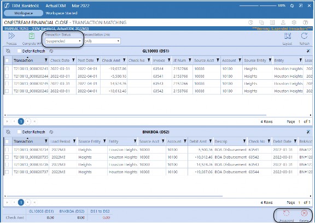Sort by the Debit Amt column header
Screen dimensions: 315x223
click(x=198, y=142)
